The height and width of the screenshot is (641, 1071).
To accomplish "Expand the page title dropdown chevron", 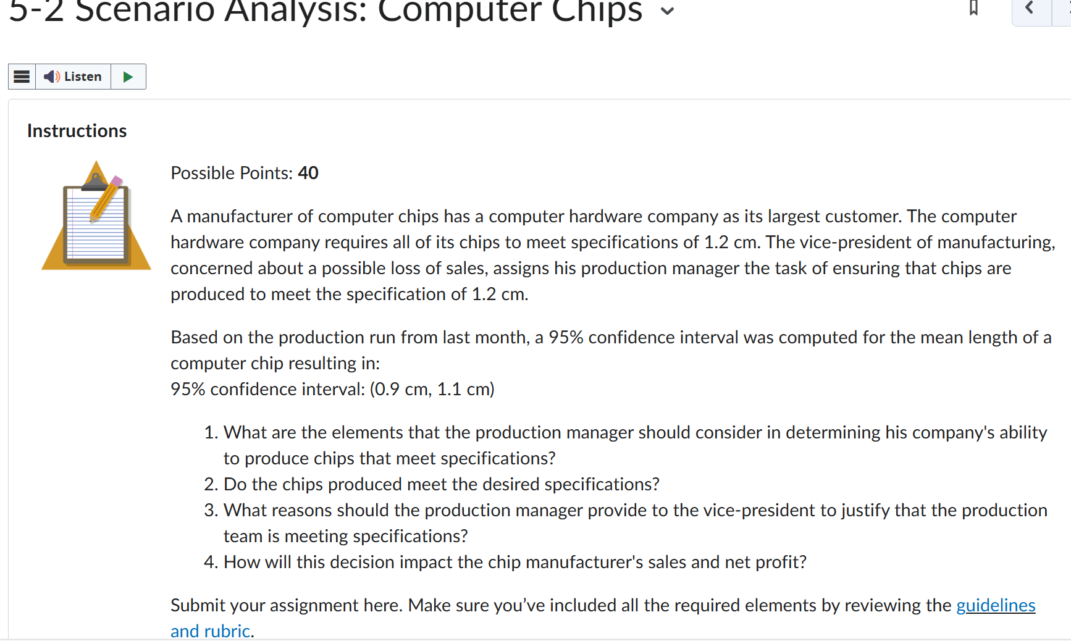I will pos(667,10).
